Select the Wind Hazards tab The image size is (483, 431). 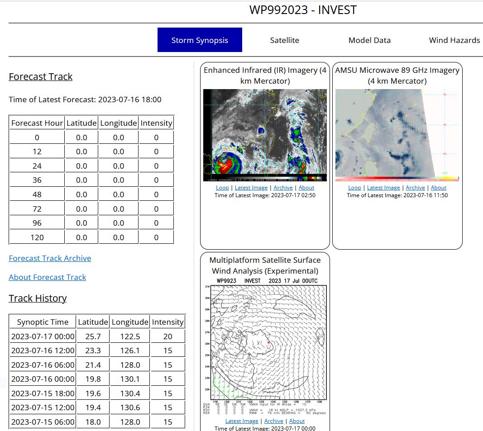454,40
